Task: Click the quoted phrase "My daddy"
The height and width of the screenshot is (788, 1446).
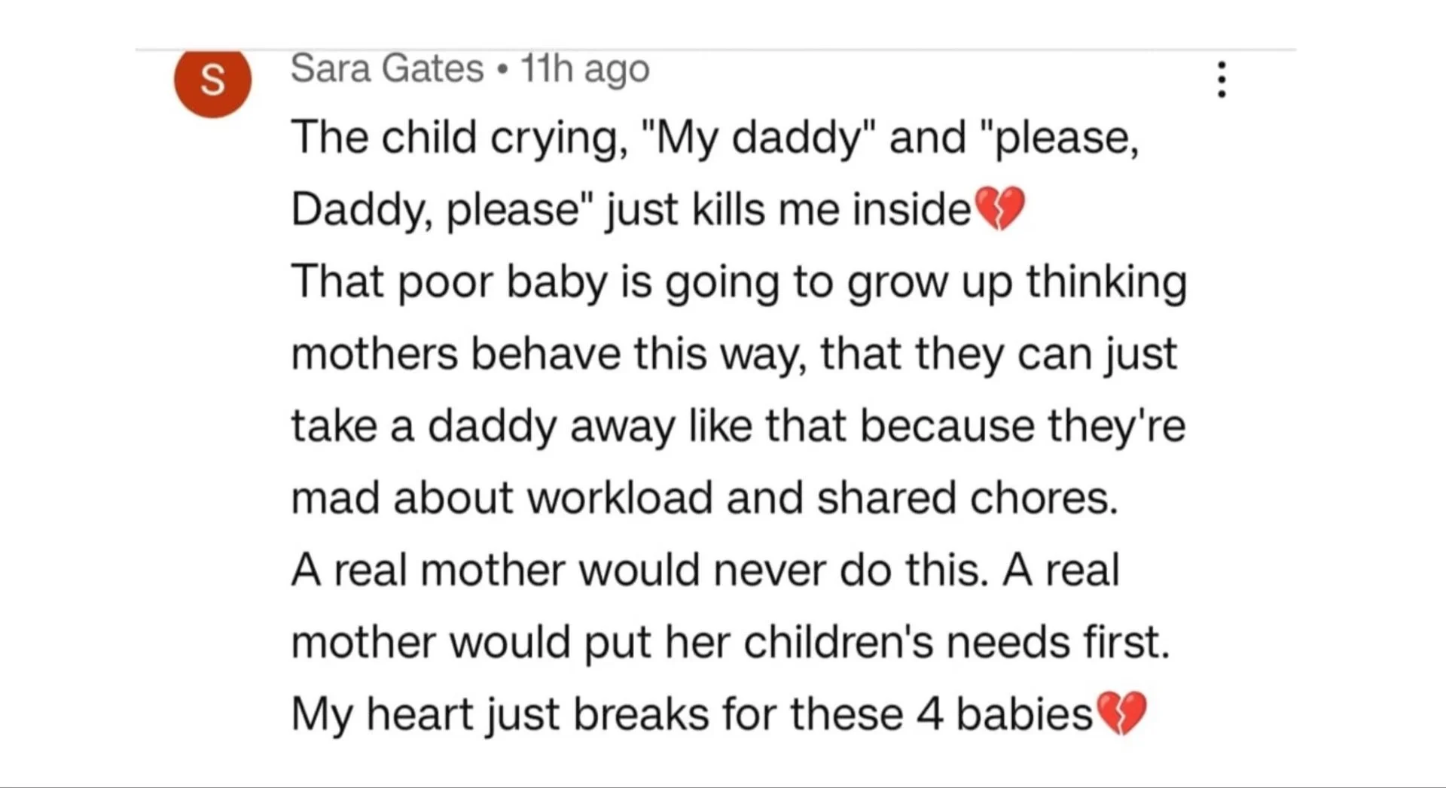Action: 759,138
